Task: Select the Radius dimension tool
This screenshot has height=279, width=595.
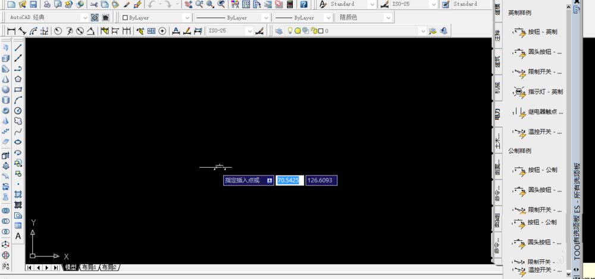Action: 58,31
